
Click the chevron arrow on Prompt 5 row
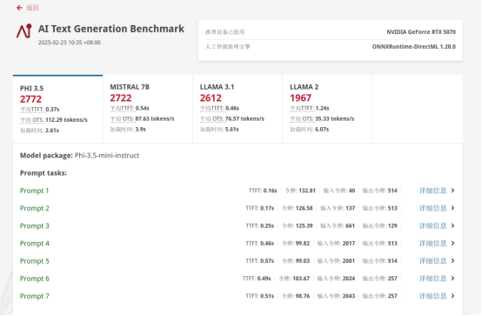452,261
